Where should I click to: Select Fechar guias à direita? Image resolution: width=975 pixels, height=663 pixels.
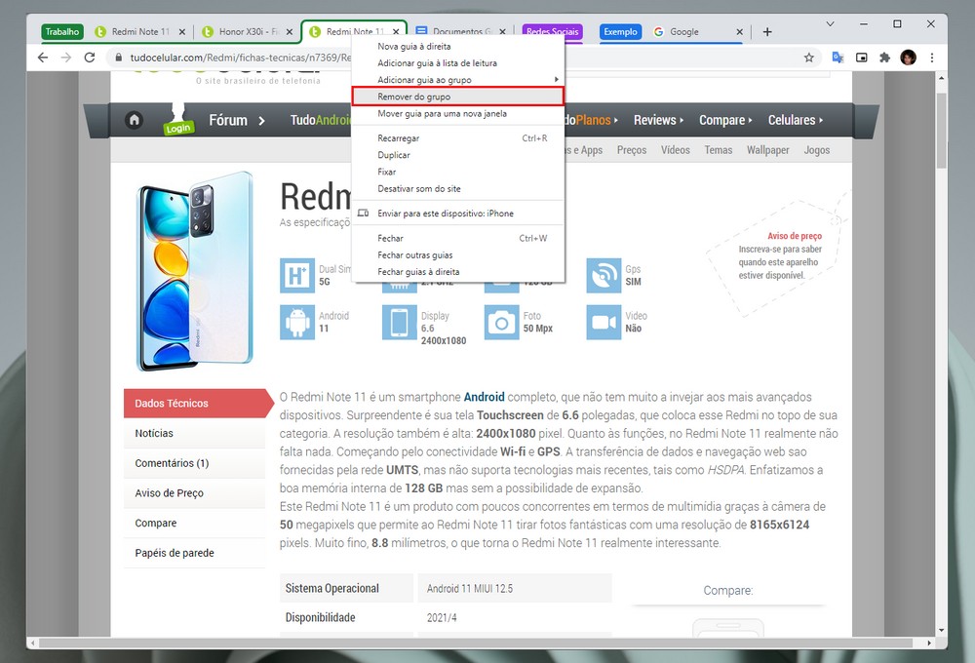tap(457, 272)
